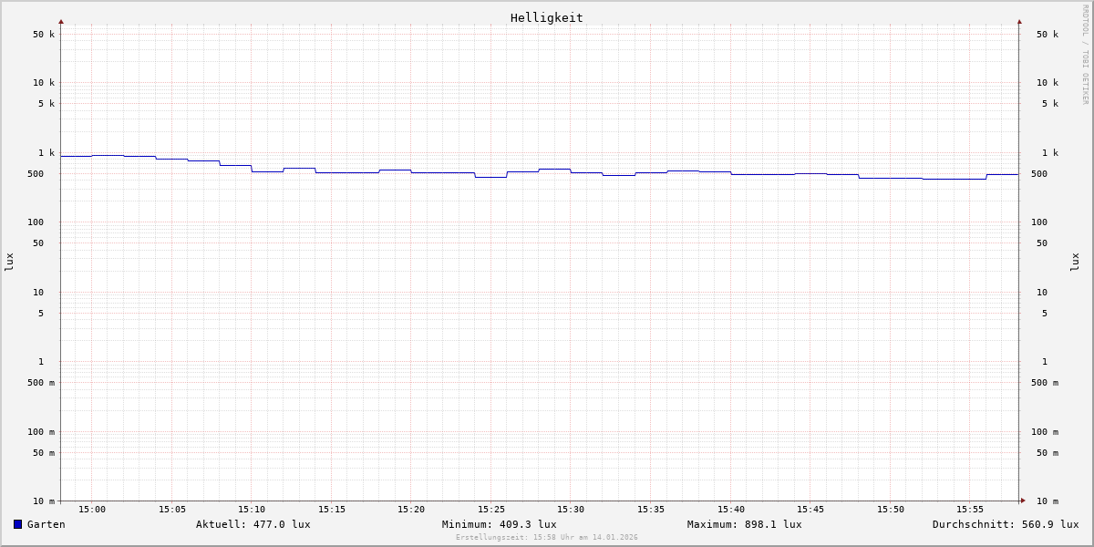Select the Helligkeit chart title
Image resolution: width=1094 pixels, height=547 pixels.
546,17
